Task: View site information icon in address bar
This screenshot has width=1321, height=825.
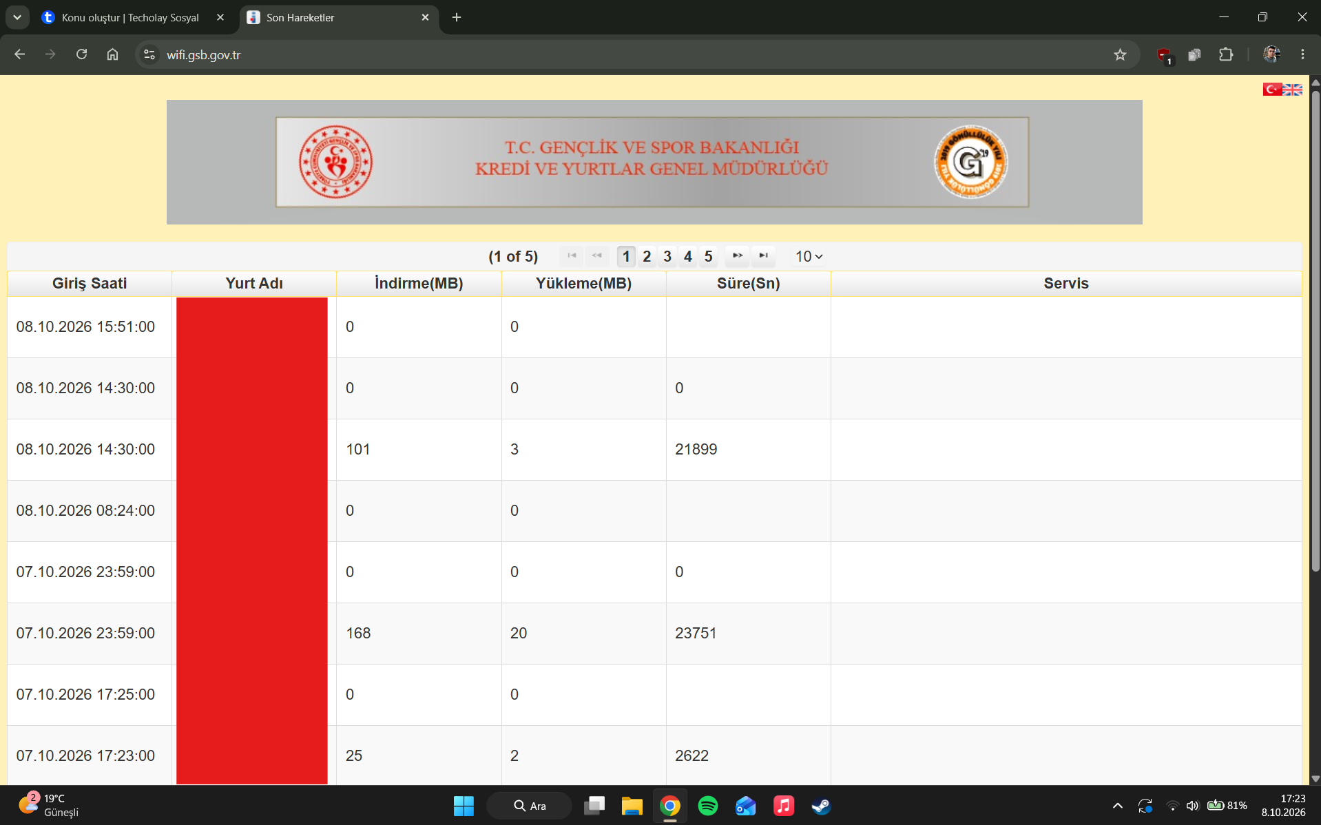Action: 149,55
